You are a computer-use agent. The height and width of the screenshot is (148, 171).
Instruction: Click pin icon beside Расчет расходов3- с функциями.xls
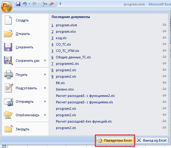point(164,102)
